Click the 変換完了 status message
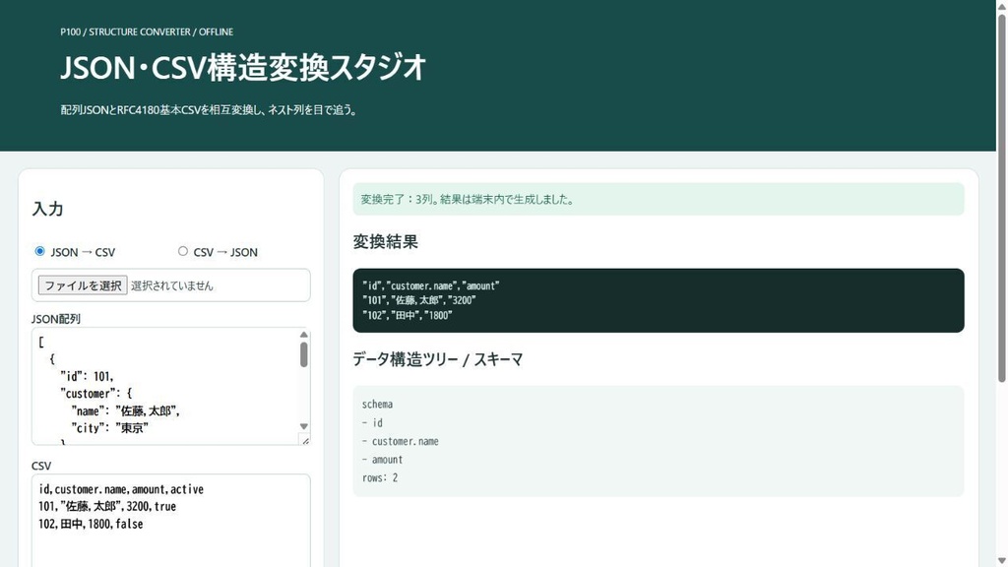This screenshot has height=567, width=1008. pos(659,199)
